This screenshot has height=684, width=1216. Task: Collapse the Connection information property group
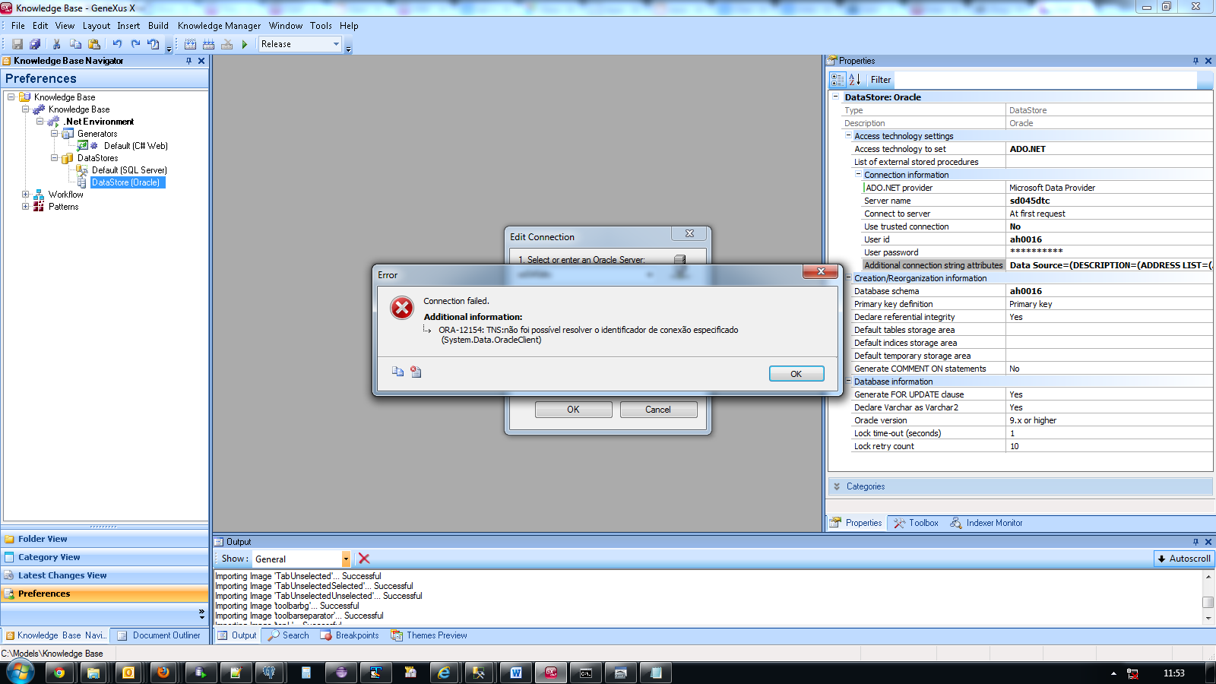click(x=858, y=174)
